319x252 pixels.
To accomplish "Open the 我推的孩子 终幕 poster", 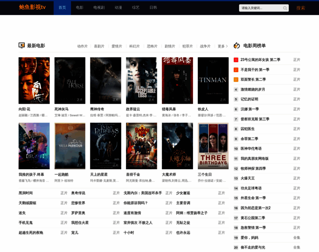I will 34,146.
